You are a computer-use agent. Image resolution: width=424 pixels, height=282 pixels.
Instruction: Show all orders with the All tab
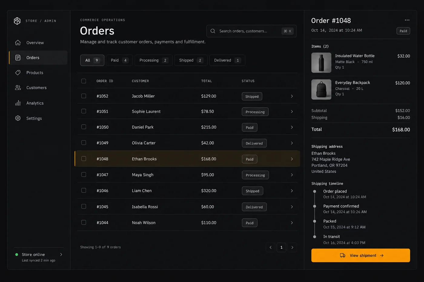(92, 60)
